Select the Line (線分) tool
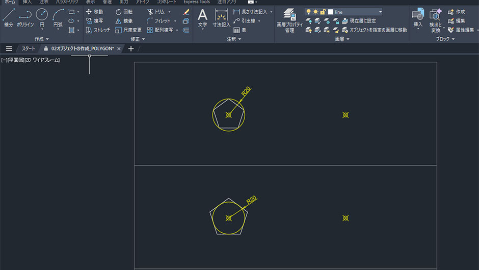This screenshot has height=270, width=479. pyautogui.click(x=9, y=18)
